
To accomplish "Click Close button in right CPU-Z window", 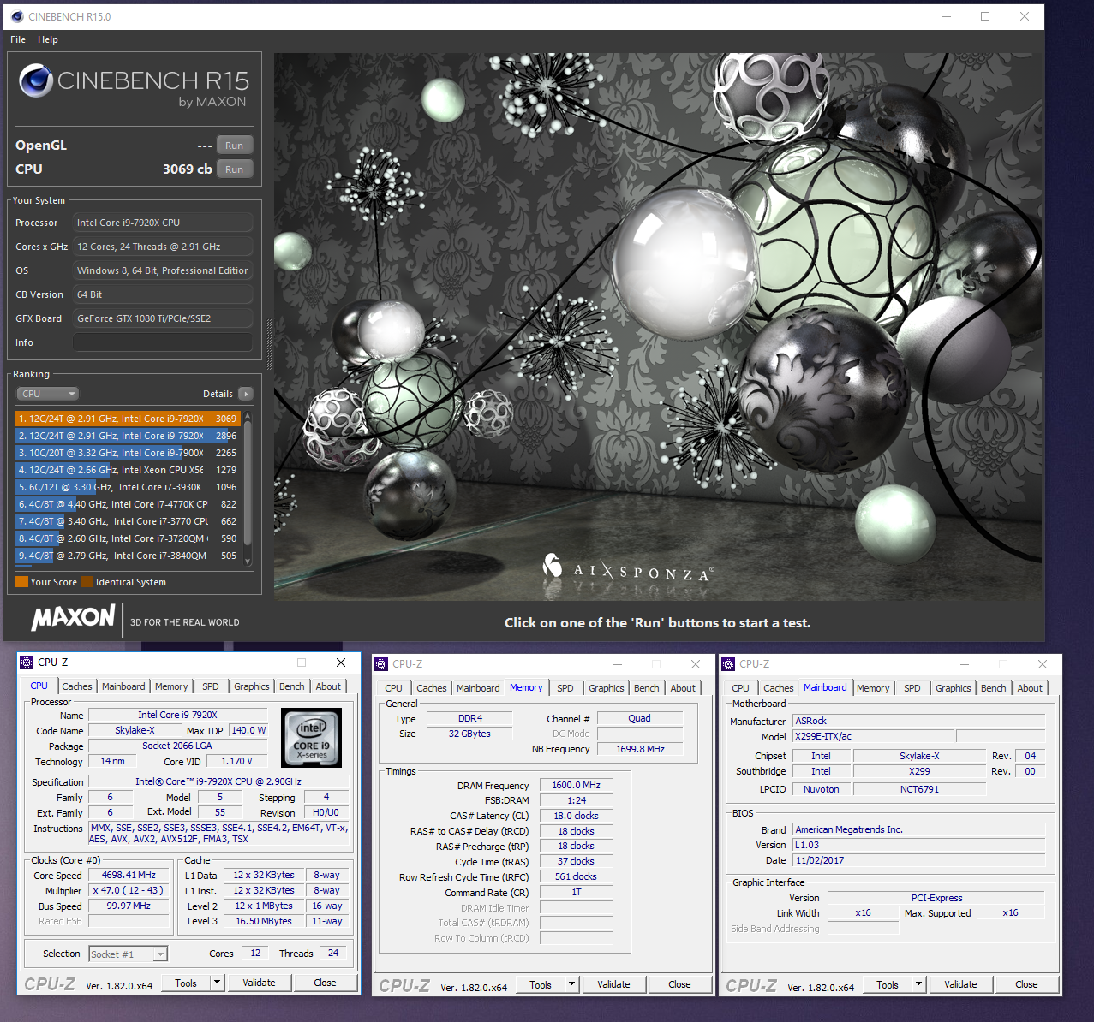I will (1026, 984).
